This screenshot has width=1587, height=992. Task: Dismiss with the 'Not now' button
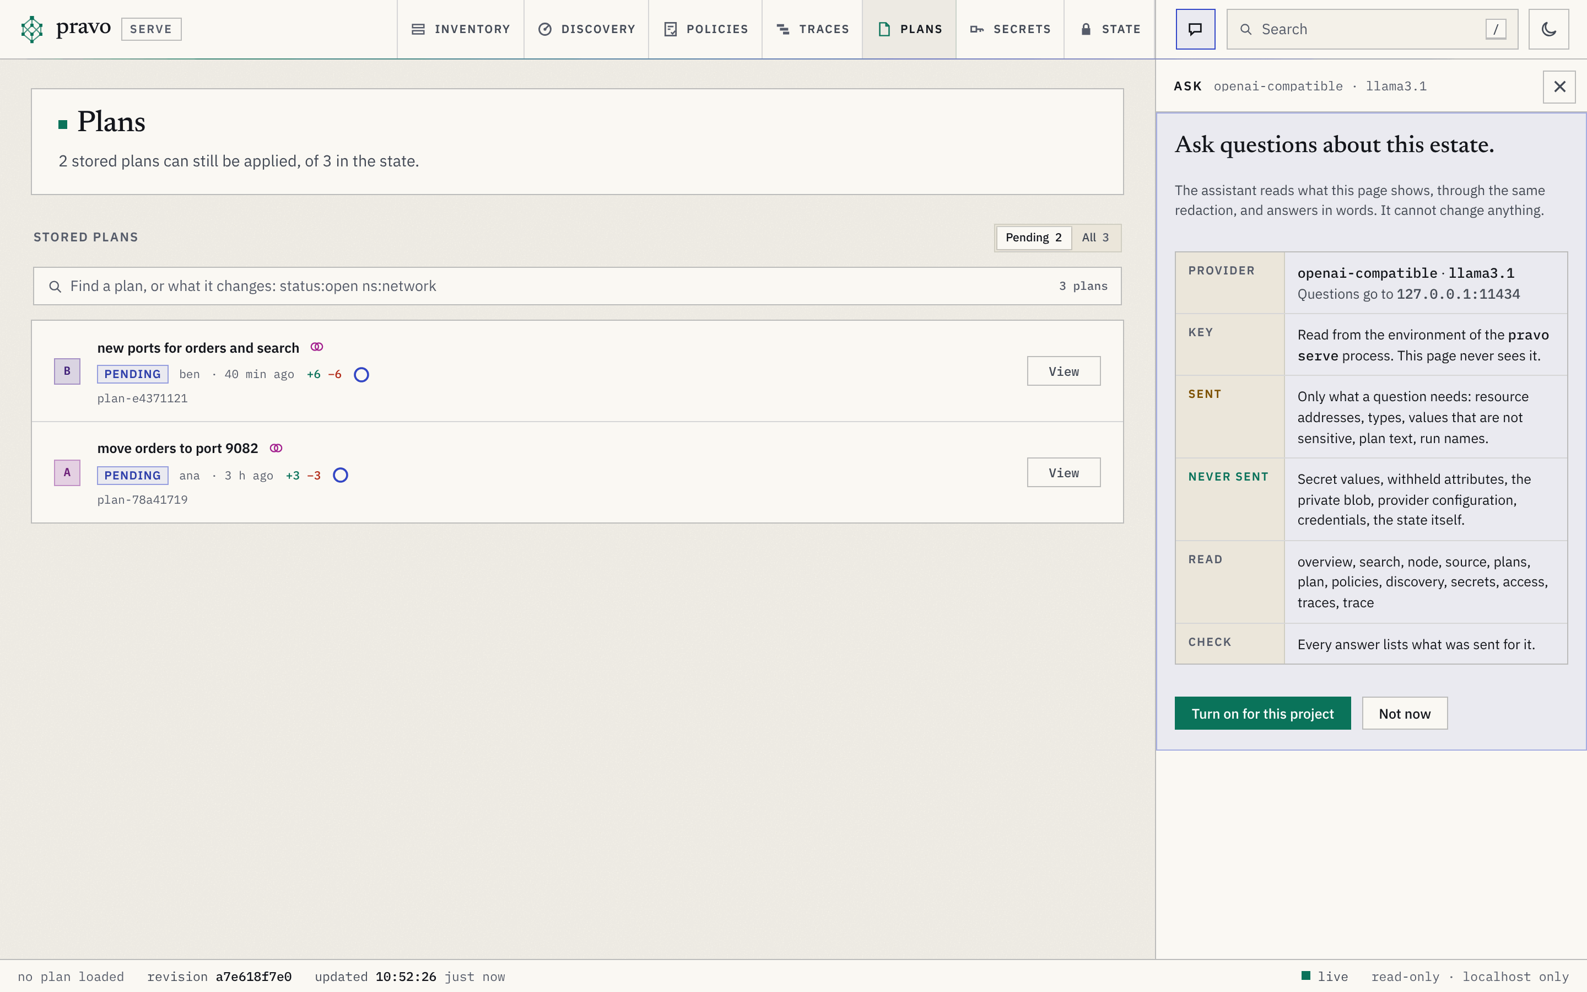1405,713
